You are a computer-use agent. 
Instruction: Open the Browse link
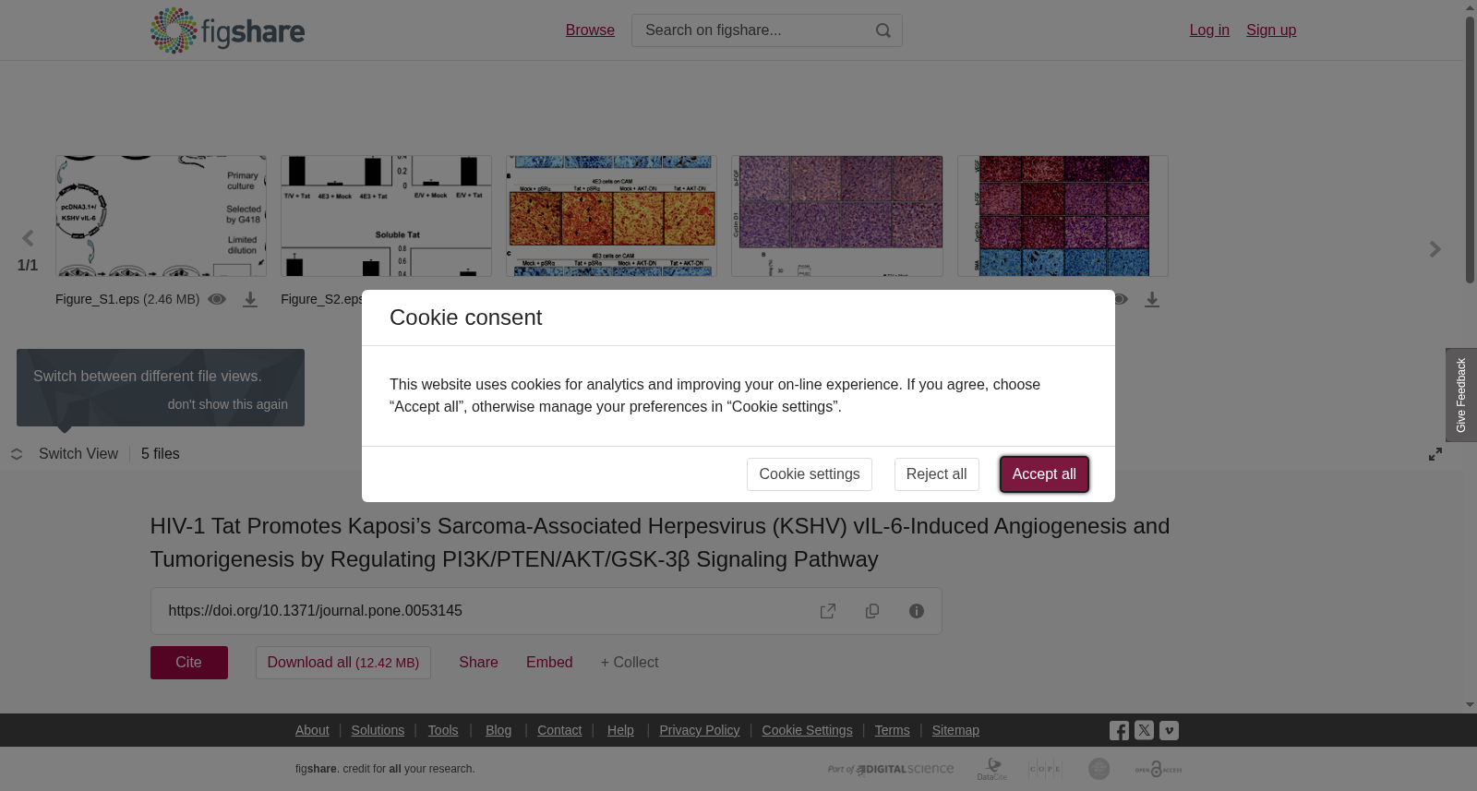(x=590, y=30)
